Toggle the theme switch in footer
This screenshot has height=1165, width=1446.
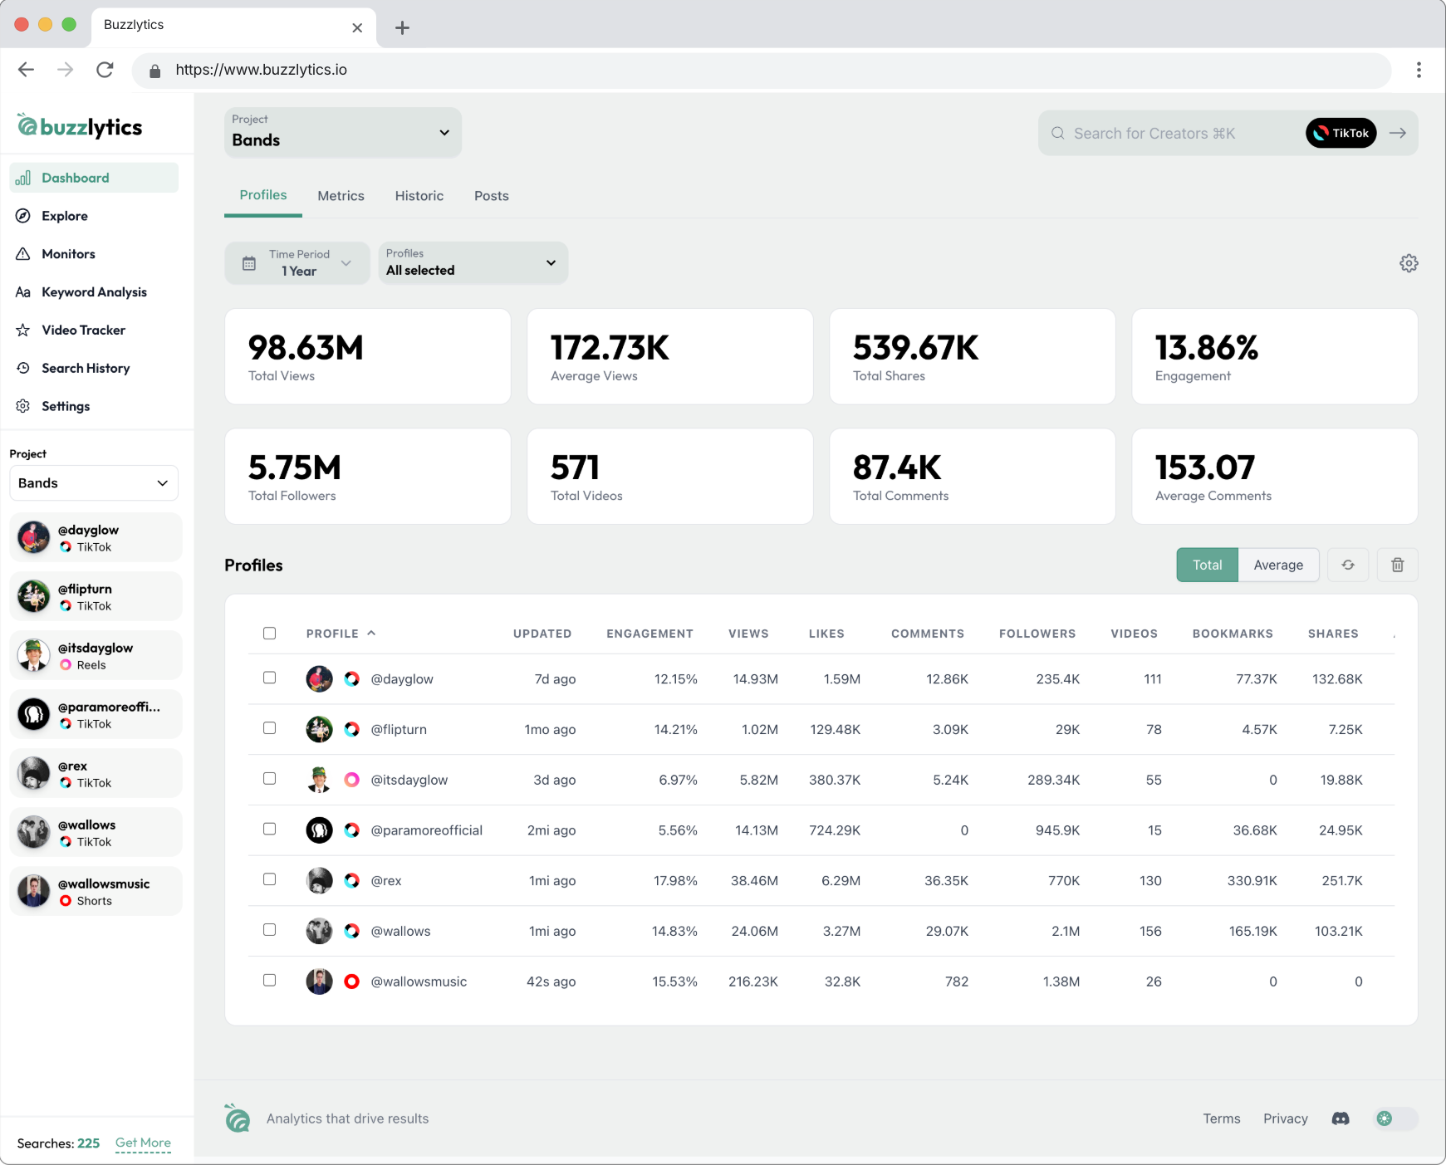point(1396,1118)
